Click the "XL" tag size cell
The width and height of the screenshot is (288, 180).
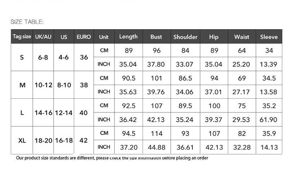(x=22, y=140)
